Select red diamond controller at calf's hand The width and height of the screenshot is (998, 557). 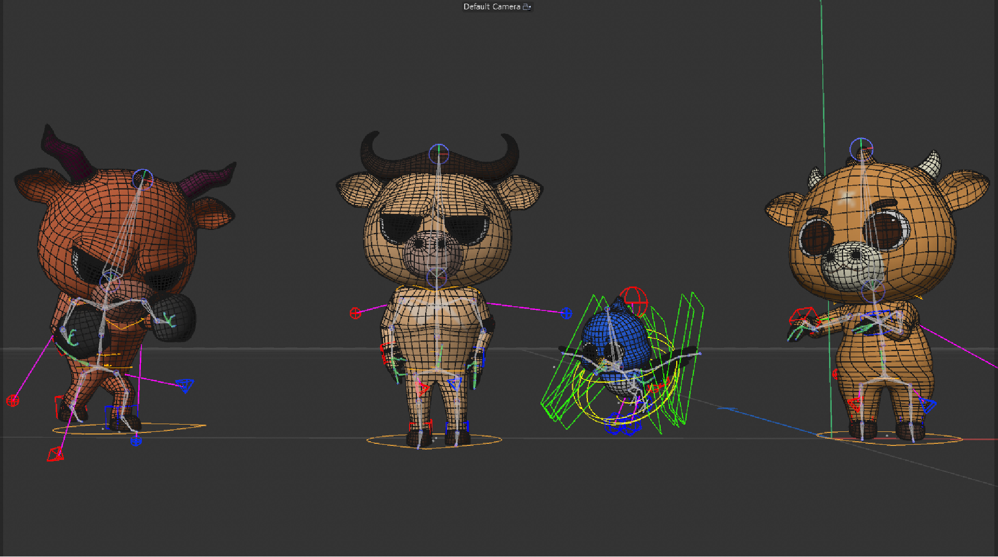[803, 316]
